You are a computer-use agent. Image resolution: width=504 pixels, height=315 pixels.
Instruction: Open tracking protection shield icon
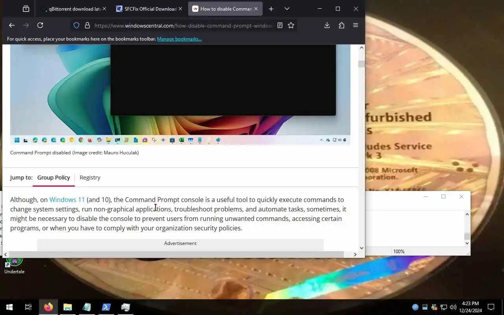pyautogui.click(x=76, y=25)
